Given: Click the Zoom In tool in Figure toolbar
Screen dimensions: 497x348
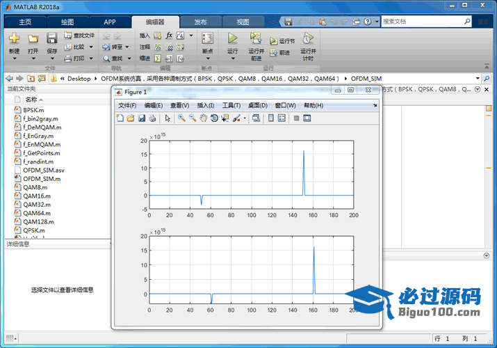Looking at the screenshot, I should (x=181, y=118).
